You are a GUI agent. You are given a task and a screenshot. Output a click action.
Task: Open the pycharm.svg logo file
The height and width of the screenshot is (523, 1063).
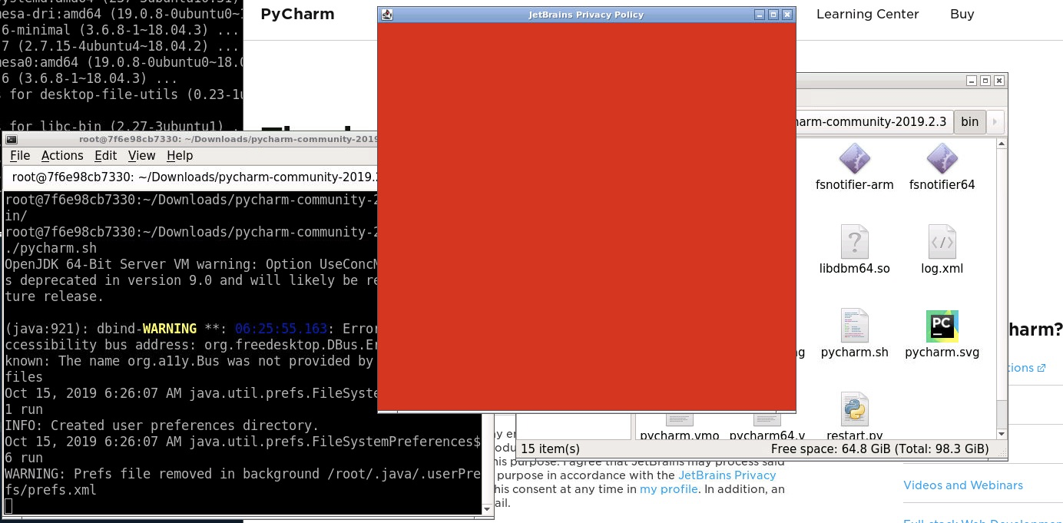942,326
